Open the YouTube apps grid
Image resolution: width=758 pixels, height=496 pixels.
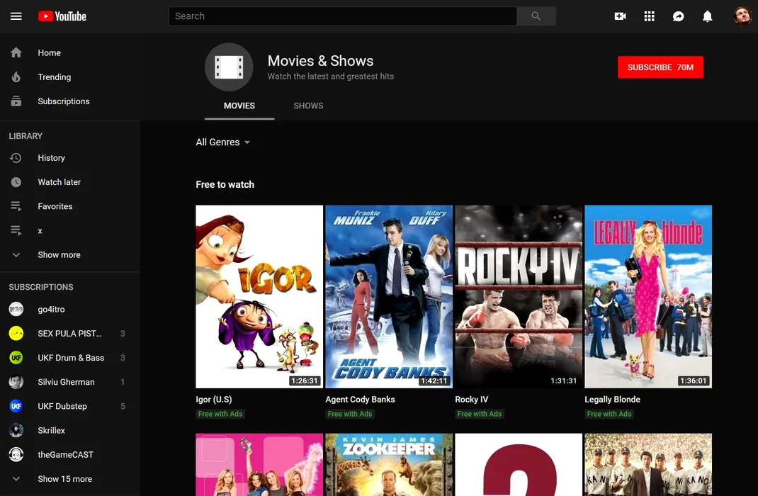click(649, 16)
